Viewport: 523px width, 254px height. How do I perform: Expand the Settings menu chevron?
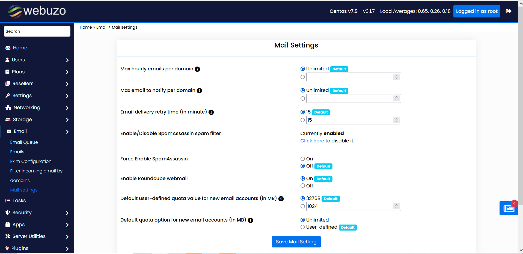pyautogui.click(x=67, y=96)
